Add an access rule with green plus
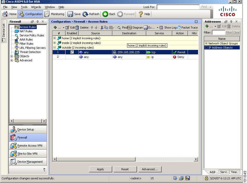The image size is (247, 183). pos(55,28)
